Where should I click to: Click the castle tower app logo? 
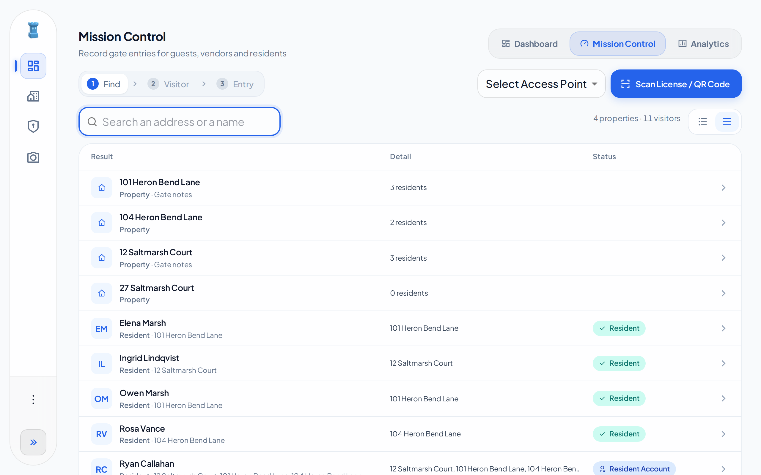pos(33,30)
